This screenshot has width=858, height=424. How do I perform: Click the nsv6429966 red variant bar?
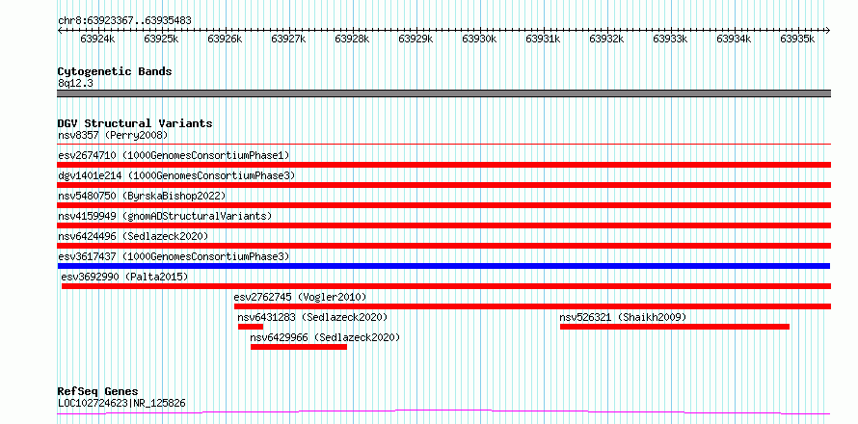tap(299, 347)
